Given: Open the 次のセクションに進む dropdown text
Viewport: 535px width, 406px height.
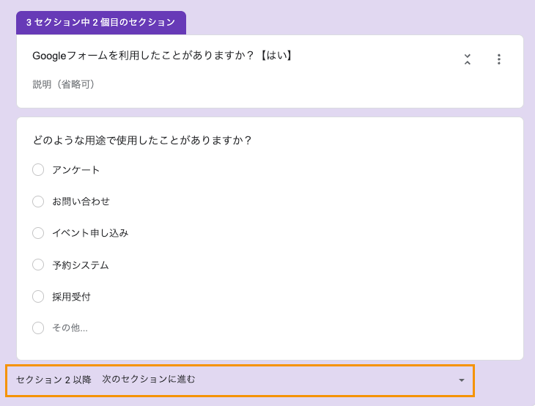Looking at the screenshot, I should (149, 380).
